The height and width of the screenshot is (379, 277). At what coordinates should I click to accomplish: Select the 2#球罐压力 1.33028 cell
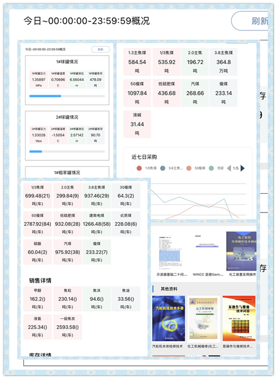[39, 135]
